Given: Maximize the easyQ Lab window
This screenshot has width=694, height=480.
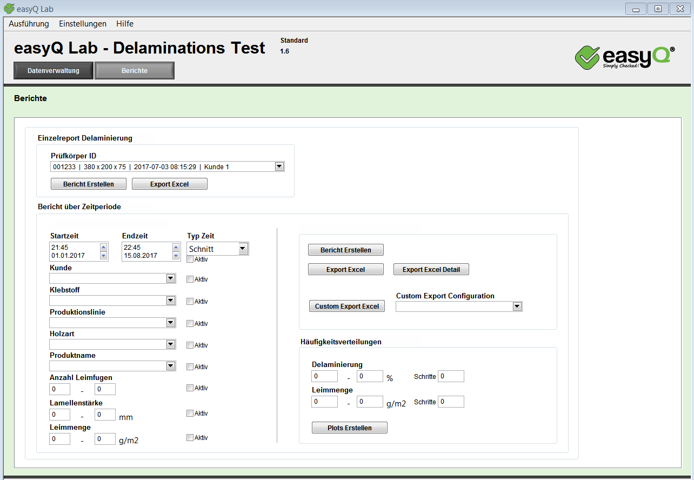Looking at the screenshot, I should click(658, 9).
